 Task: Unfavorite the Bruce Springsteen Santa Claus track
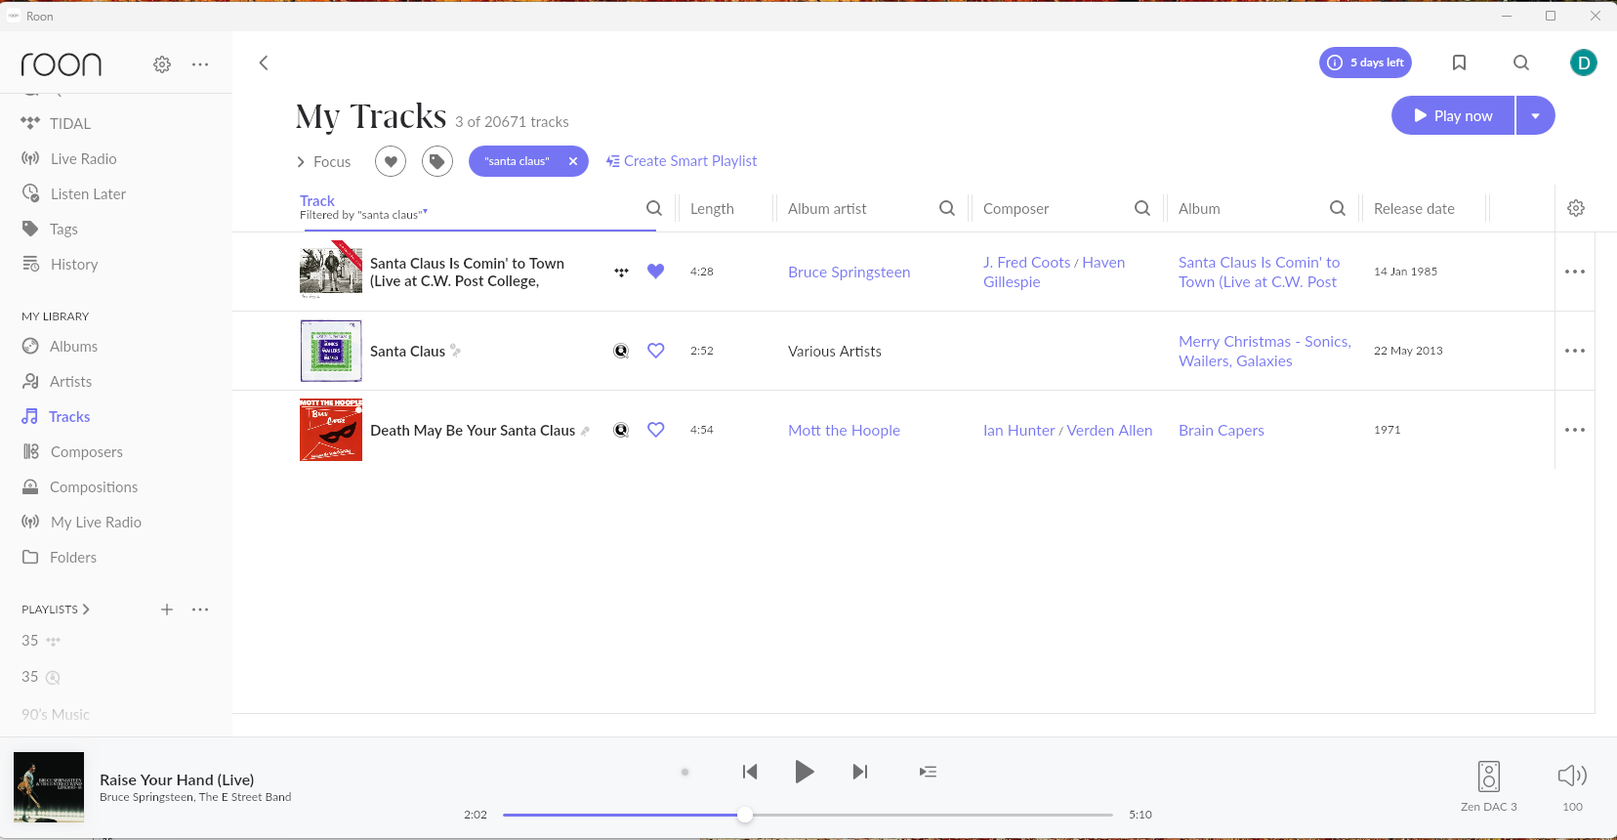(x=656, y=272)
